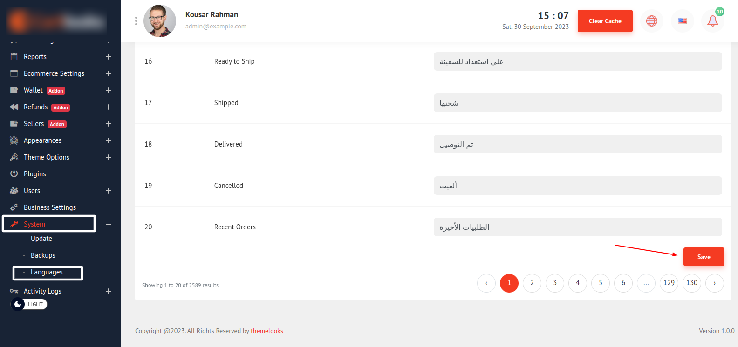Click the themelooks footer link

[x=267, y=331]
